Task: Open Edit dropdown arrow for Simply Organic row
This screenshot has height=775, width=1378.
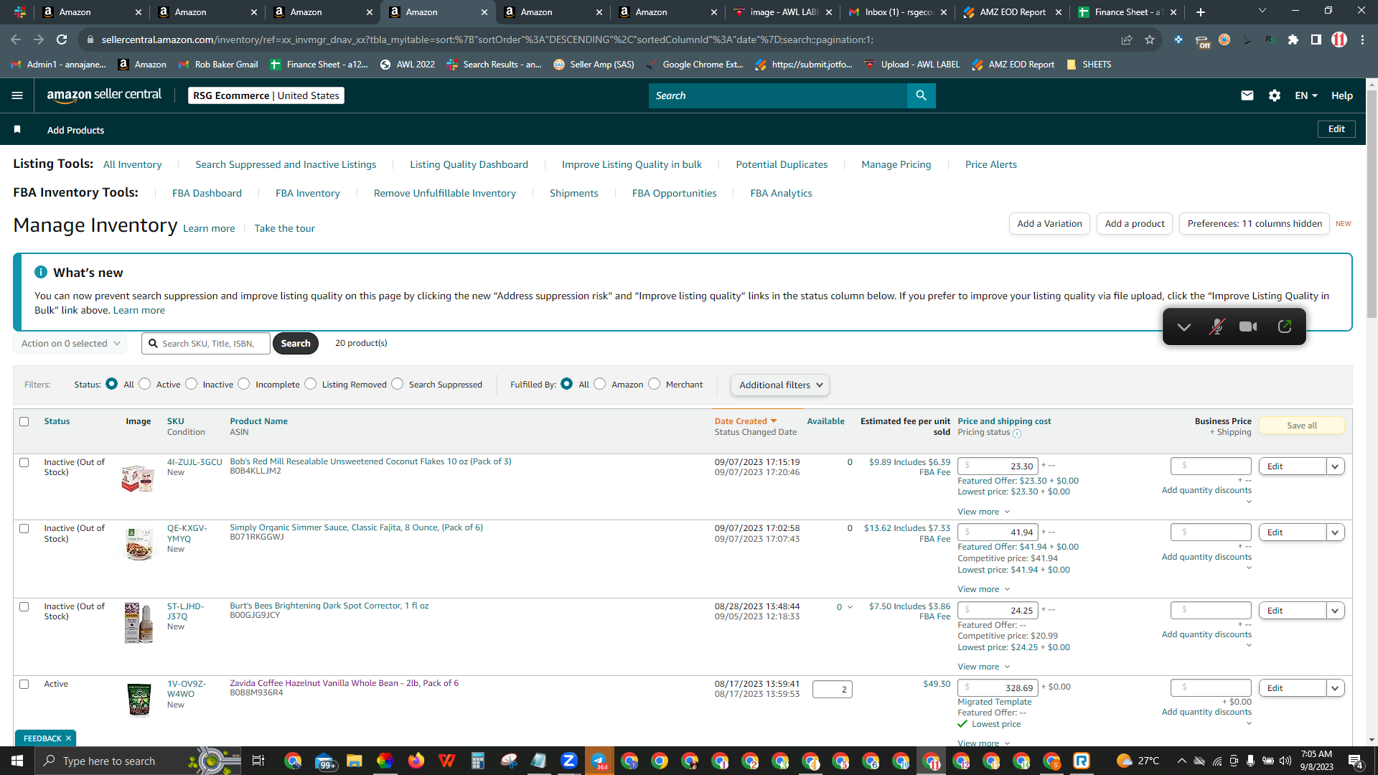Action: point(1335,532)
